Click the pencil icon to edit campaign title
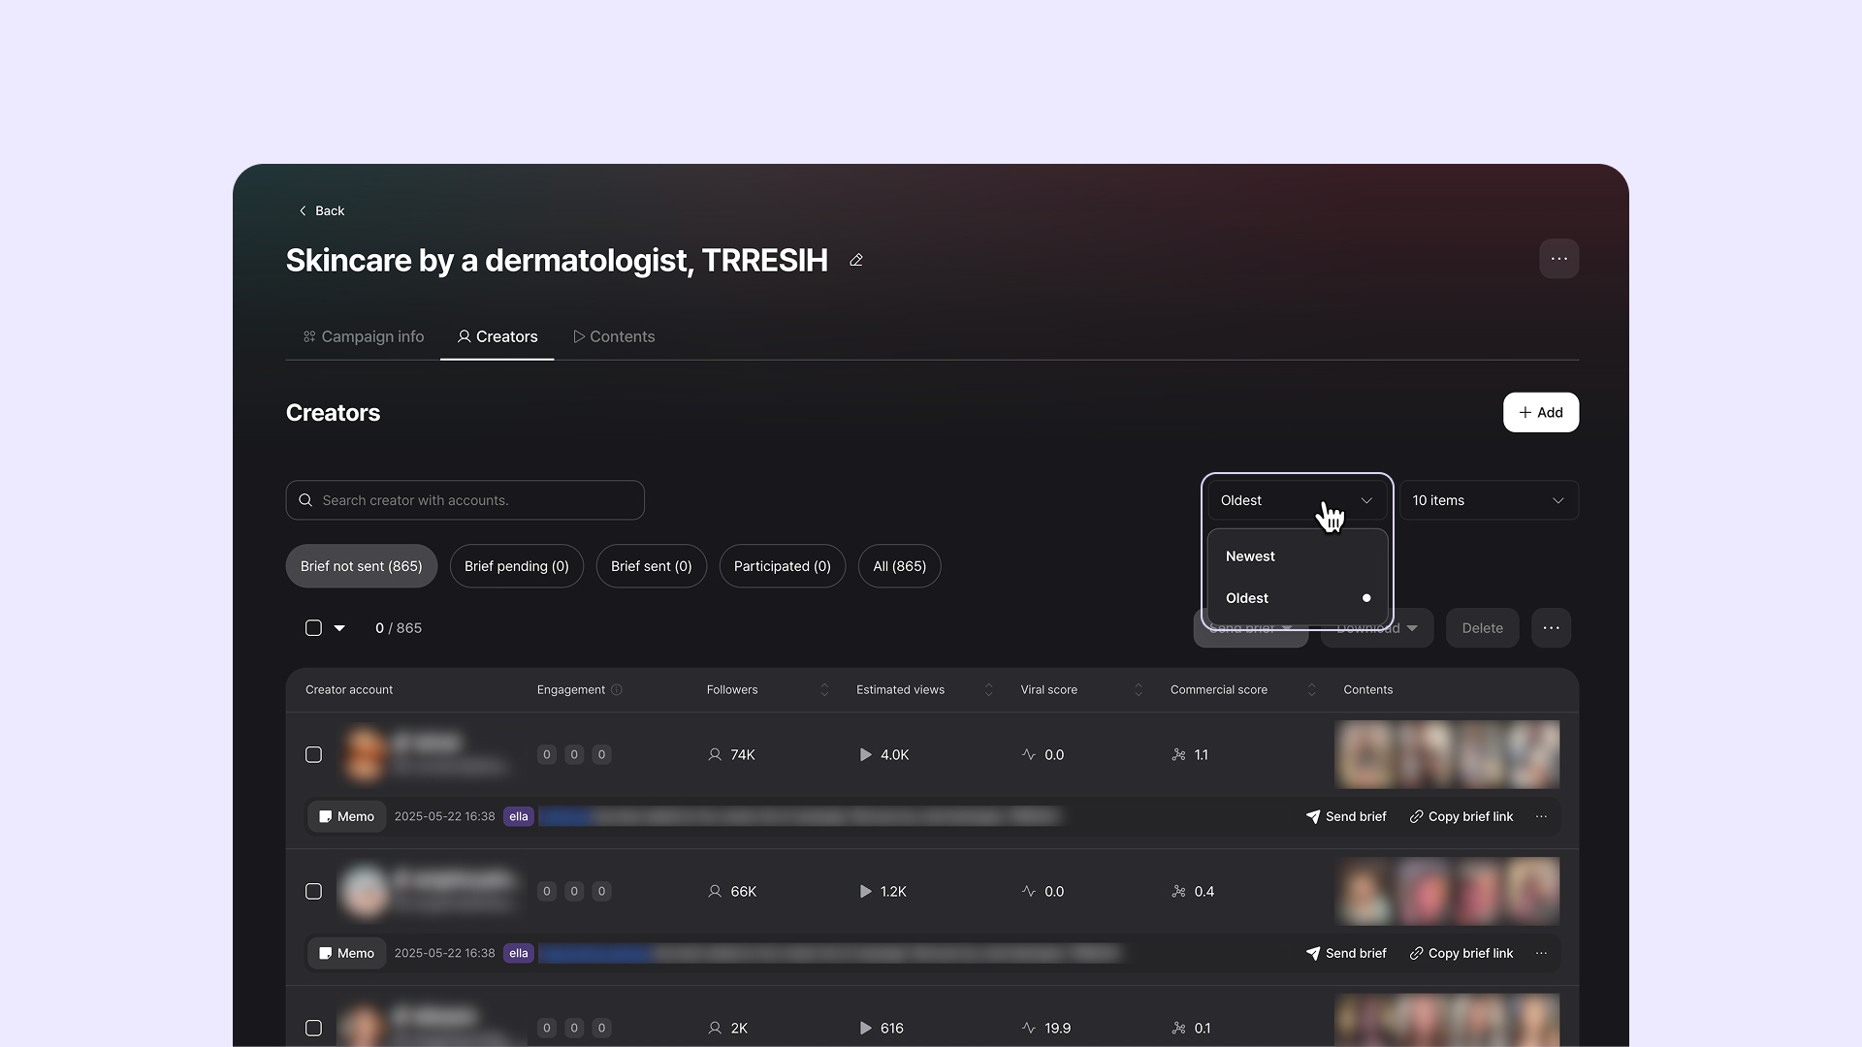The image size is (1862, 1047). [x=856, y=260]
